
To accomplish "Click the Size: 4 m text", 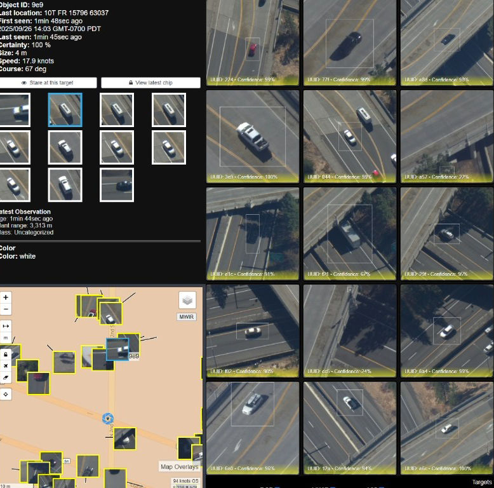I will [13, 53].
